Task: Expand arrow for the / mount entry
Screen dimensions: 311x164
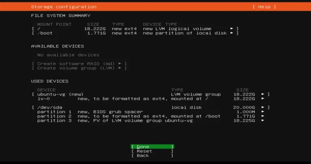Action: (x=232, y=29)
